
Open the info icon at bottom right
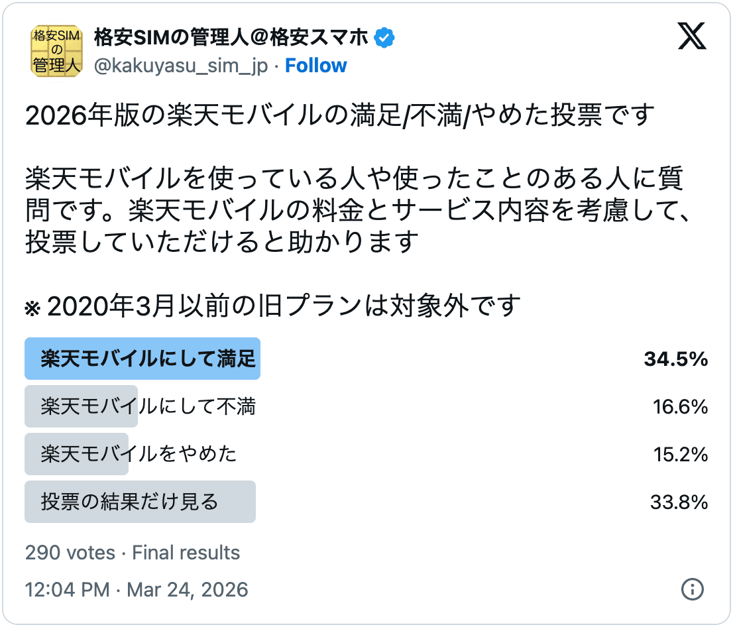693,590
